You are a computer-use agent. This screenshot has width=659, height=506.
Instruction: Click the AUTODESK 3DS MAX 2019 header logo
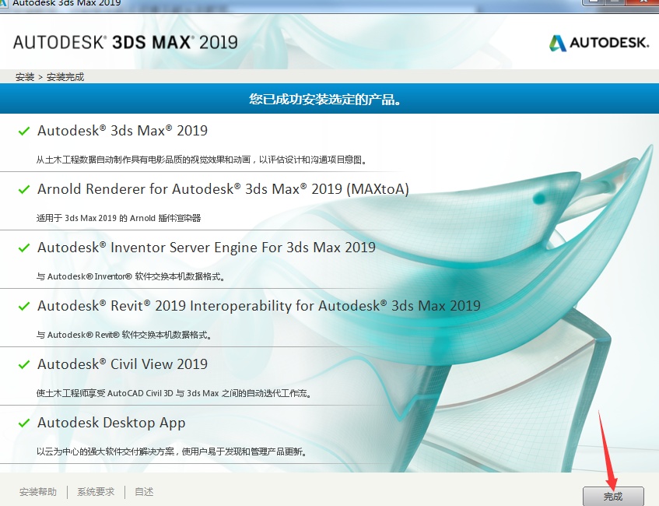pyautogui.click(x=124, y=43)
